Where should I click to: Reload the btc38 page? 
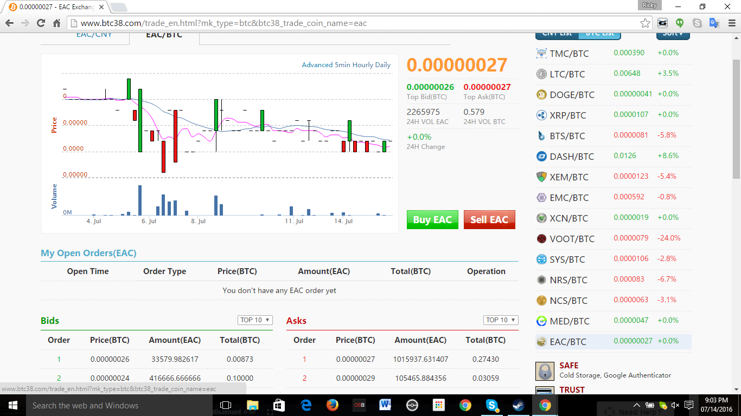tap(41, 23)
